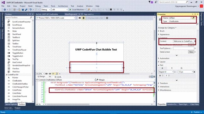Click the Save All icon
The width and height of the screenshot is (204, 114).
(x=26, y=10)
